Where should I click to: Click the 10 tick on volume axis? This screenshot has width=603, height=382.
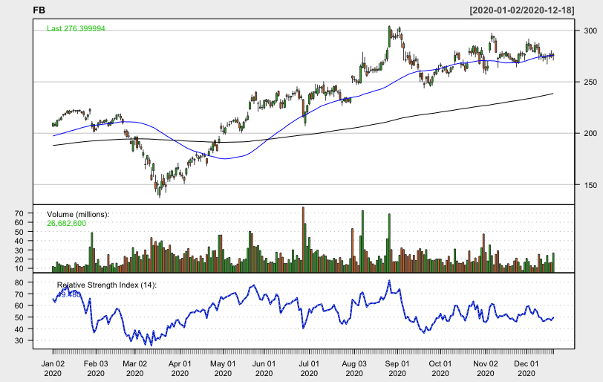tap(20, 268)
